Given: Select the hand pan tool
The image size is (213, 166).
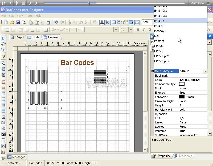Looking at the screenshot, I should point(3,44).
